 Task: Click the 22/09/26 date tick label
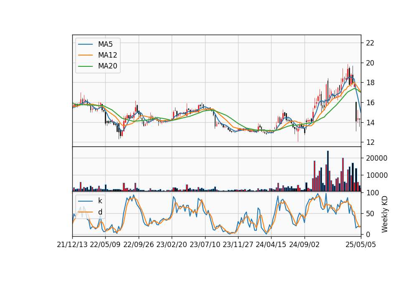click(139, 245)
